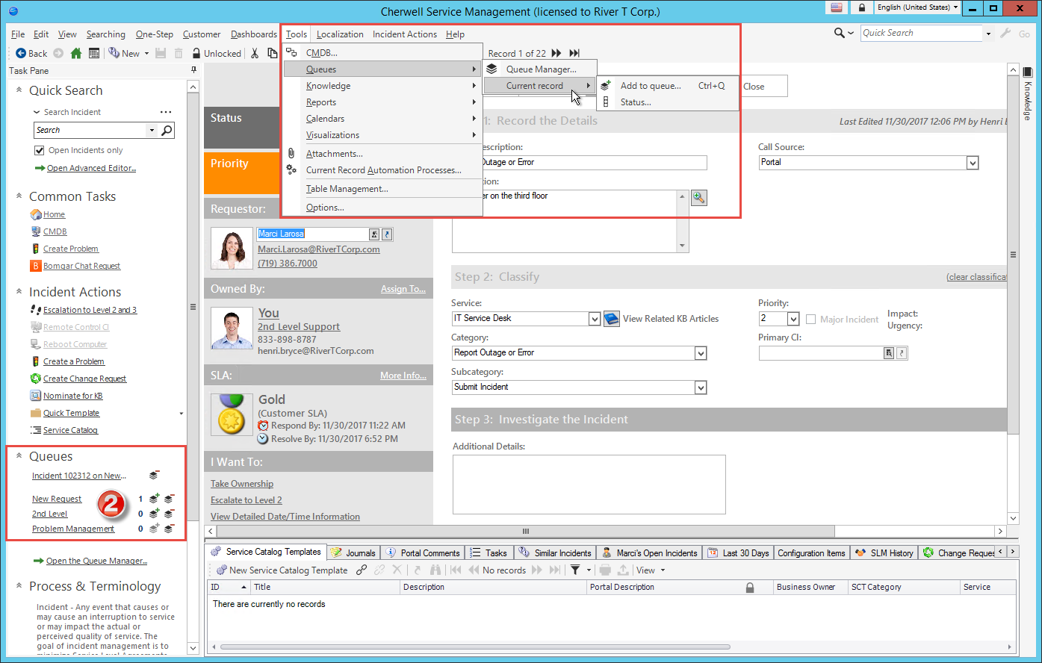Viewport: 1042px width, 663px height.
Task: Switch to the SLM History tab
Action: tap(884, 553)
